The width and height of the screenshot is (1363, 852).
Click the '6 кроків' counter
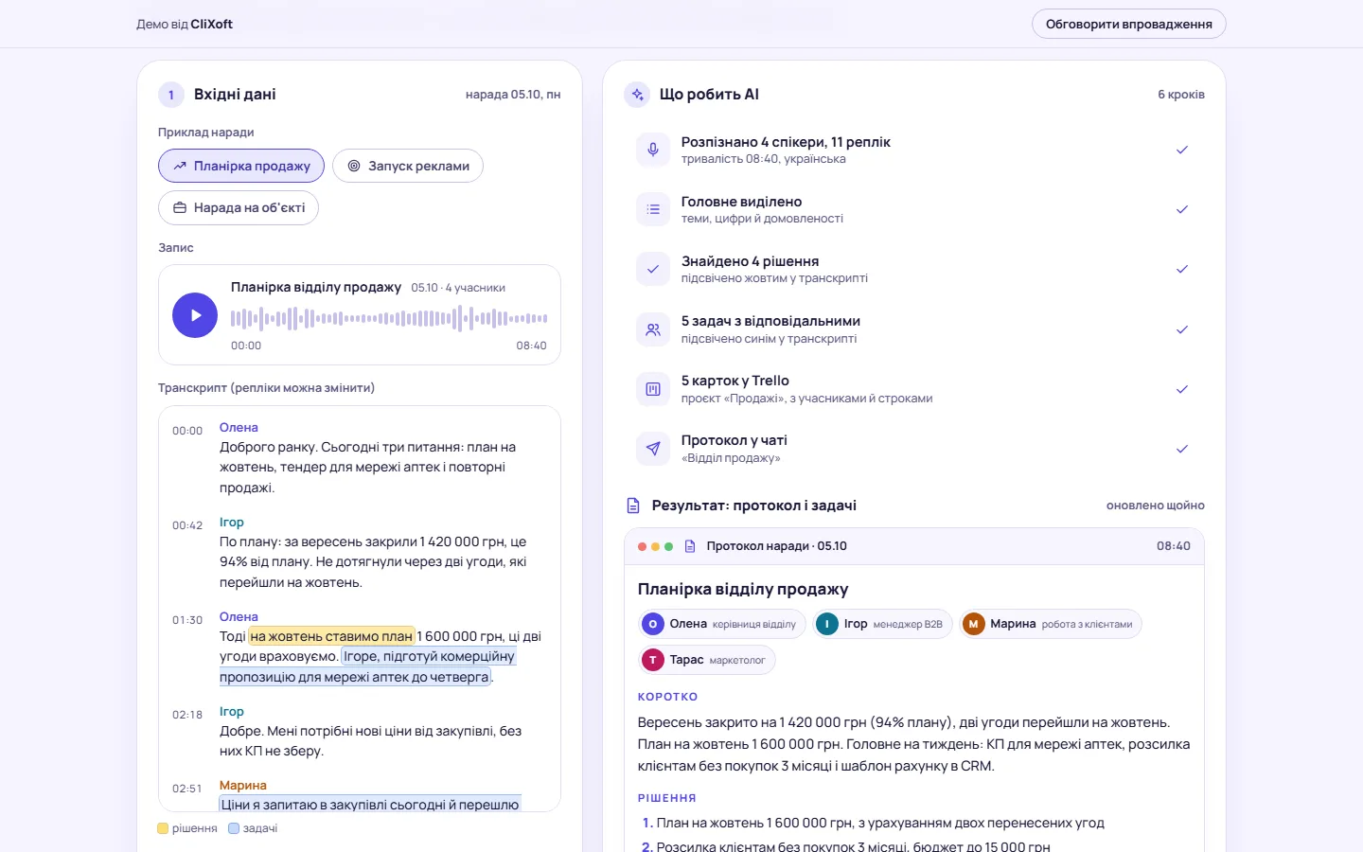[x=1181, y=95]
